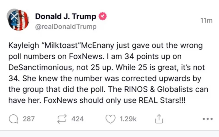Open the Donald J. Trump display name

[x=66, y=17]
